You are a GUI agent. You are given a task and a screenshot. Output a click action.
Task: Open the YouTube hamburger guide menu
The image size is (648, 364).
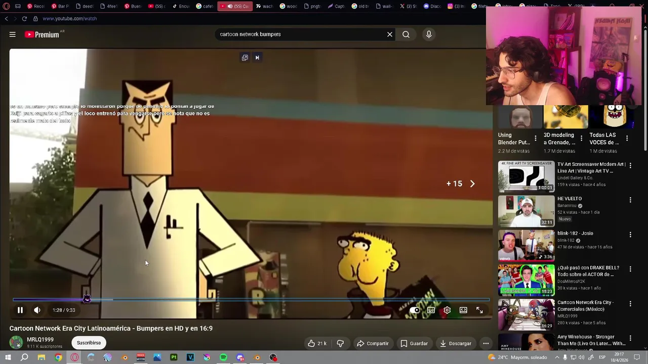[12, 34]
